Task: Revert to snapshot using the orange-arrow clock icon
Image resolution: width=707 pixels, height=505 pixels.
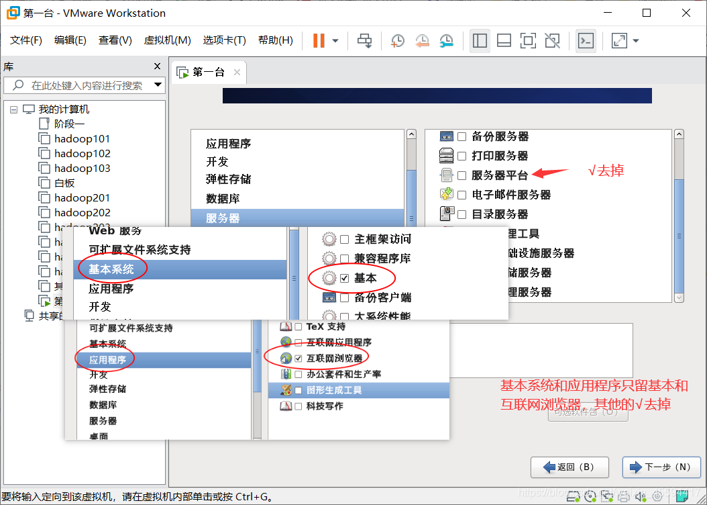Action: point(422,40)
